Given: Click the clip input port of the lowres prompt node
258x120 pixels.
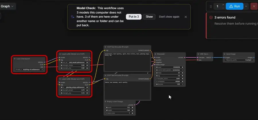Looking at the screenshot, I should click(105, 79).
